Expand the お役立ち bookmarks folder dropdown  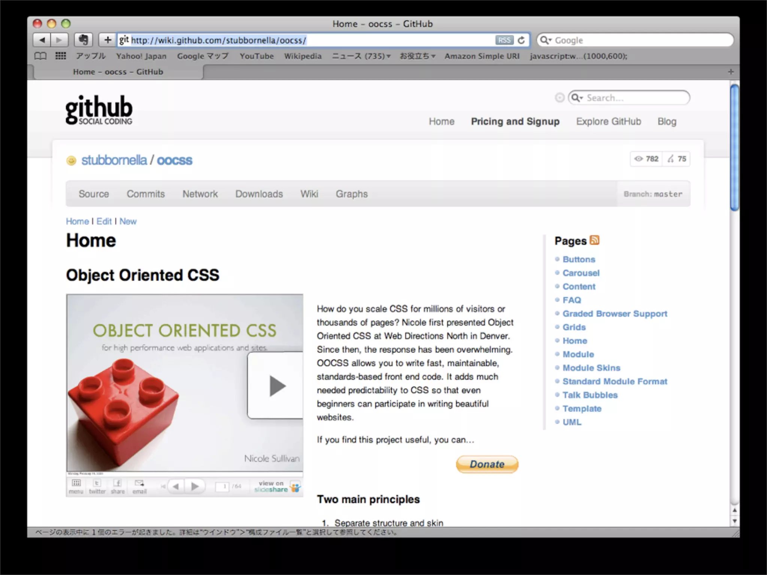pyautogui.click(x=417, y=56)
